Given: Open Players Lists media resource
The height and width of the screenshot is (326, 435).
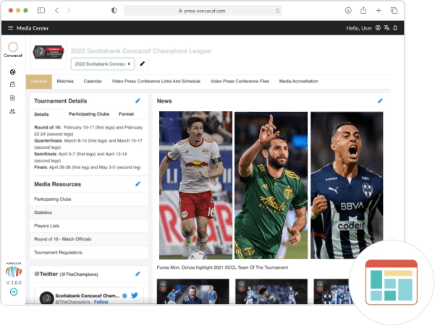Looking at the screenshot, I should pos(89,226).
